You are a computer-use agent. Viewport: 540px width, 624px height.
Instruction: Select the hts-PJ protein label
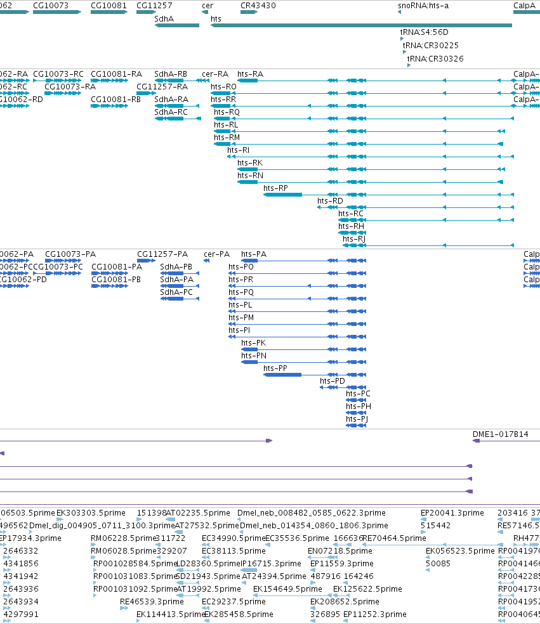pos(357,420)
